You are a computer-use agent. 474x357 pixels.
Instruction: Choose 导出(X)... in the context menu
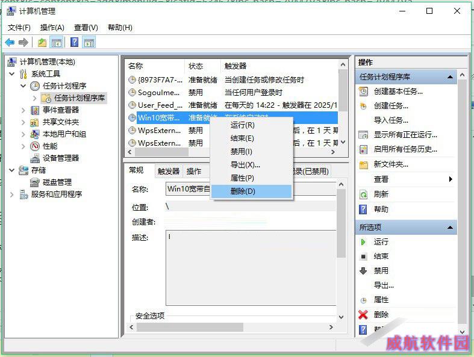252,165
